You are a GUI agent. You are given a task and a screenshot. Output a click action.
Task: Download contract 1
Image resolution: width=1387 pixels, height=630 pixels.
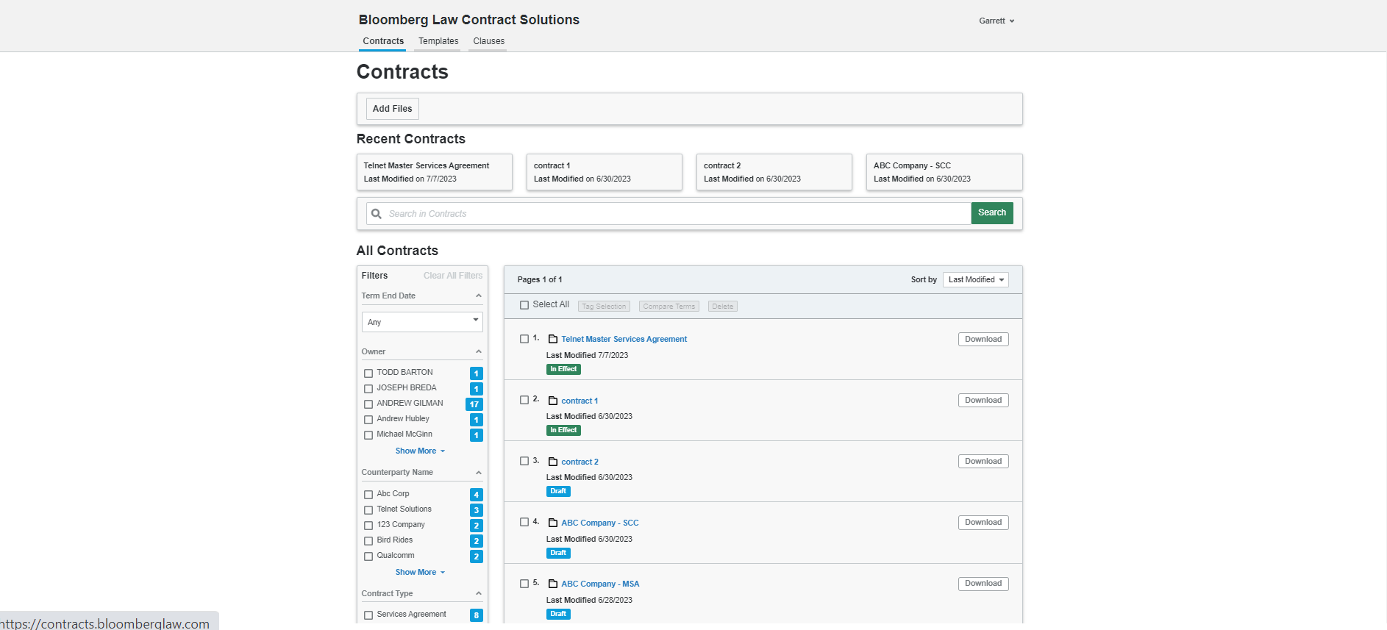[x=983, y=400]
